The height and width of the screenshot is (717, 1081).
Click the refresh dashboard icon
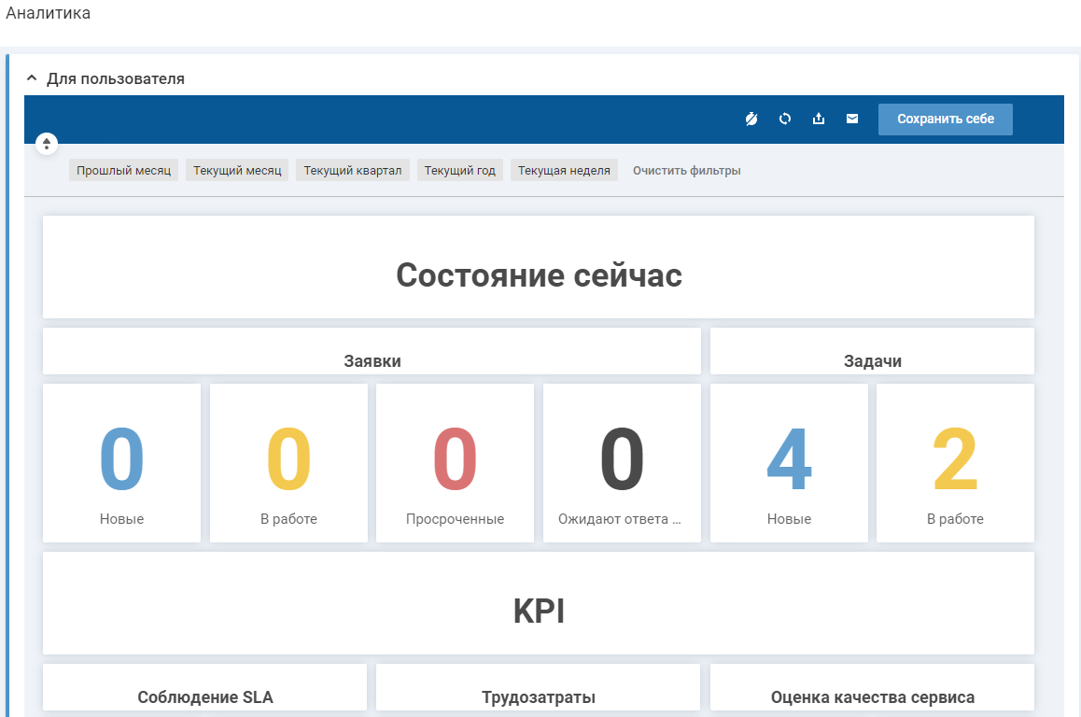pos(785,119)
